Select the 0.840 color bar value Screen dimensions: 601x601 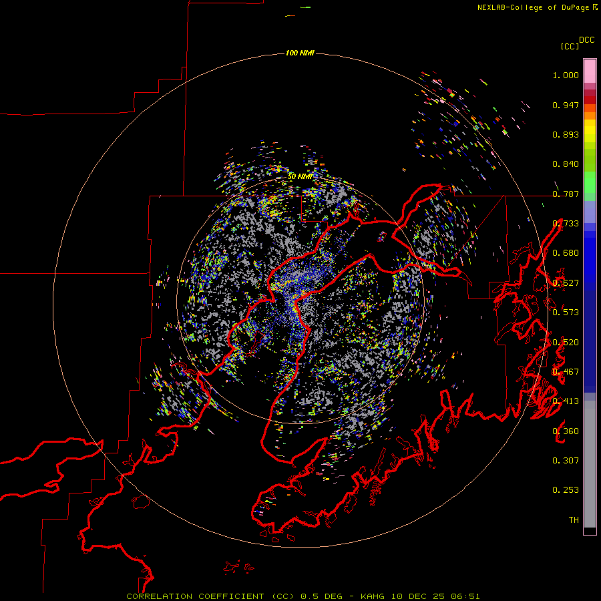coord(566,164)
